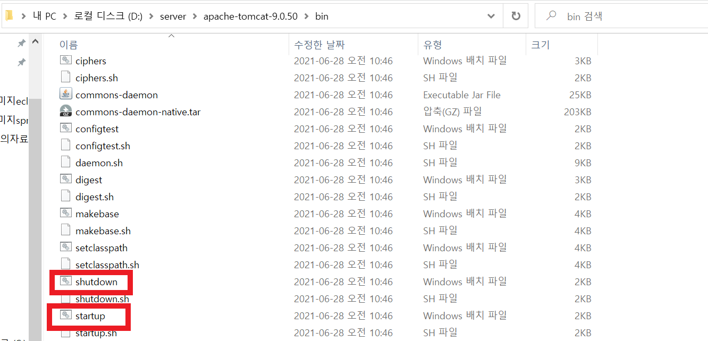This screenshot has height=341, width=708.
Task: Select the startup file name
Action: pos(90,316)
